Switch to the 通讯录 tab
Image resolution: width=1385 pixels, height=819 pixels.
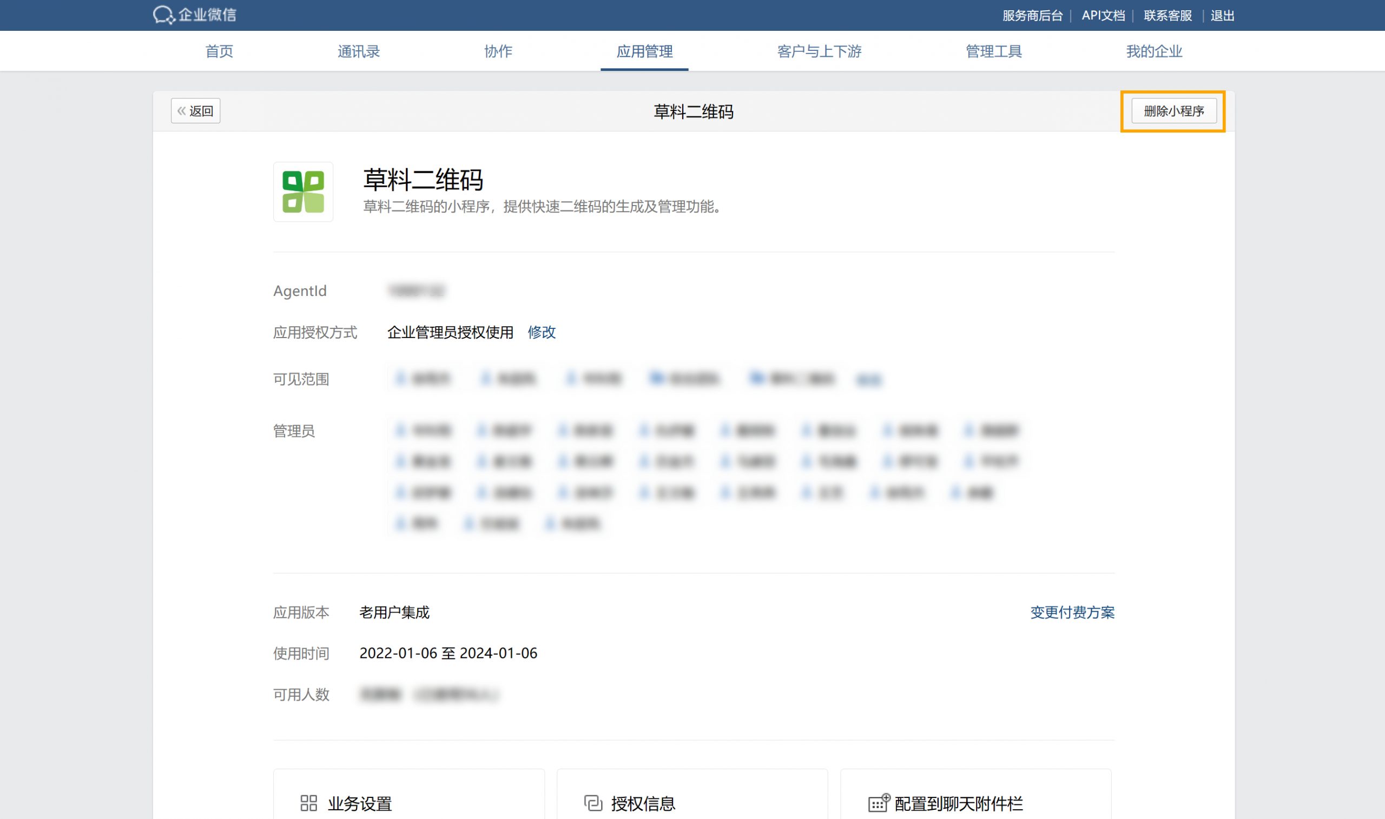coord(359,51)
